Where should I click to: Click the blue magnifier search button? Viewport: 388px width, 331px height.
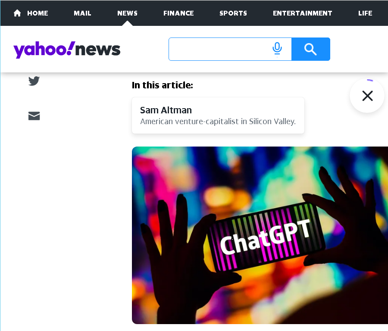311,49
